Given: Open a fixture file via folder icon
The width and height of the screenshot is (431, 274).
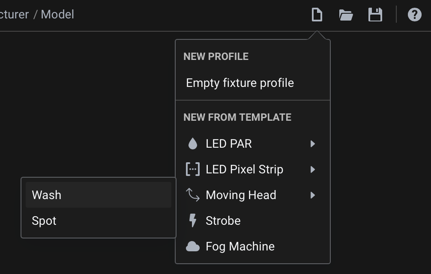Looking at the screenshot, I should 346,15.
